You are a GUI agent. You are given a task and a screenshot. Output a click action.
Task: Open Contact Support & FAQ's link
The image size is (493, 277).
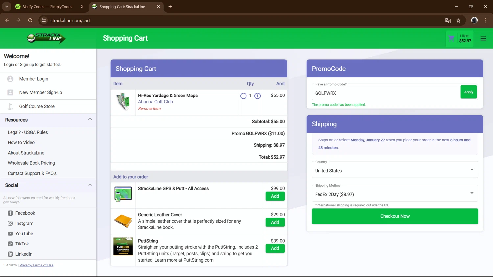tap(32, 173)
